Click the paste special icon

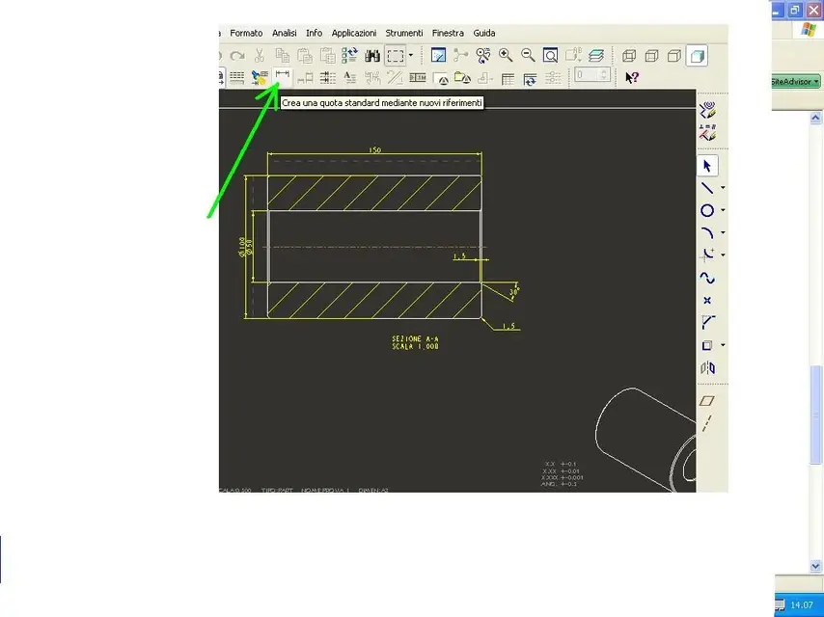click(327, 55)
